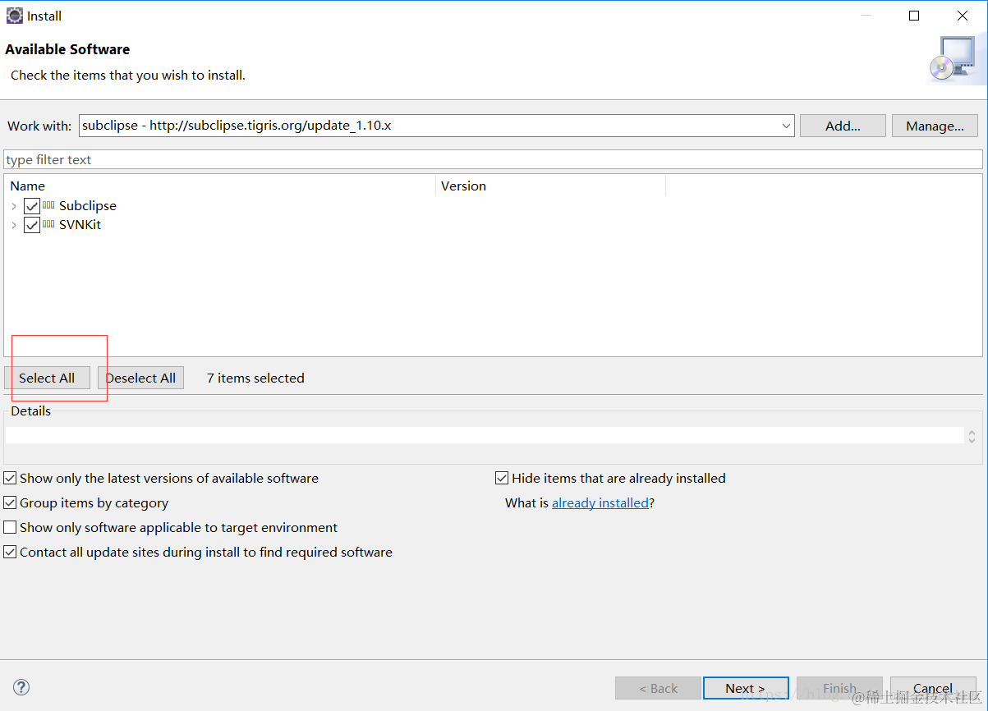Toggle Group items by category checkbox

10,502
